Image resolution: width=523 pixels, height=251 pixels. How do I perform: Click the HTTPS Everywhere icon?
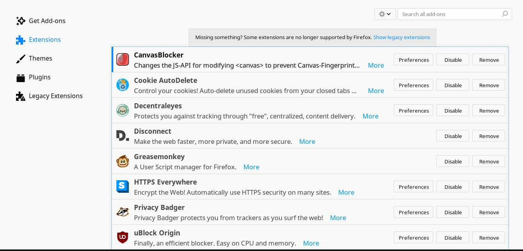(x=123, y=186)
